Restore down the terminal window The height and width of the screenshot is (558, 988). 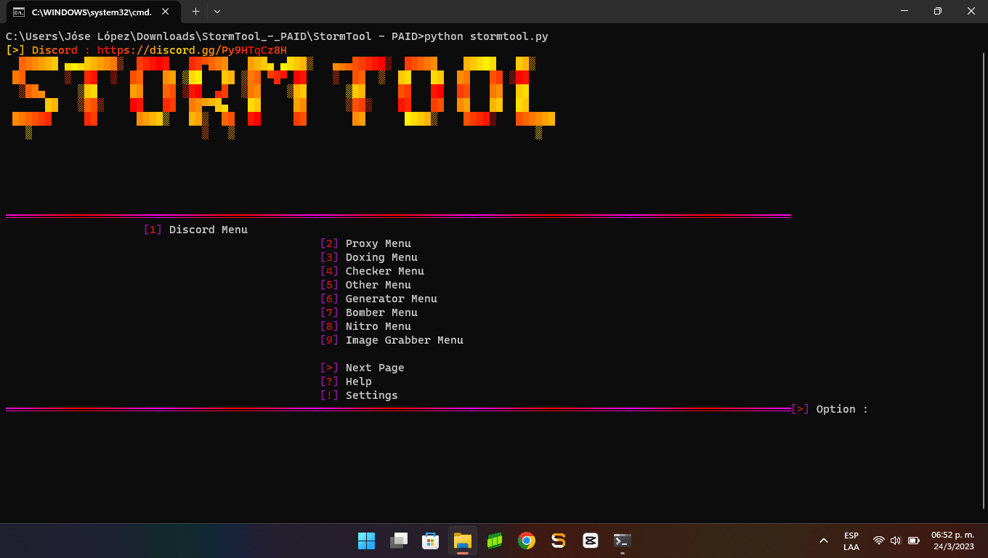pyautogui.click(x=938, y=11)
